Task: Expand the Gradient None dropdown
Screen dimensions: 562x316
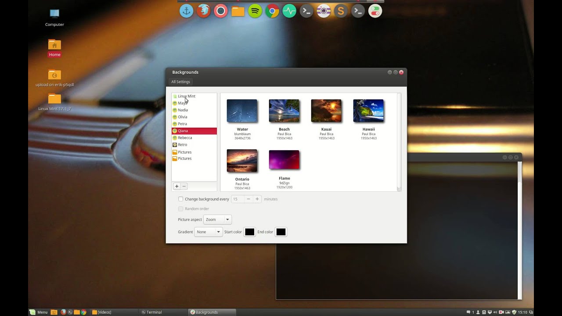Action: pos(208,232)
